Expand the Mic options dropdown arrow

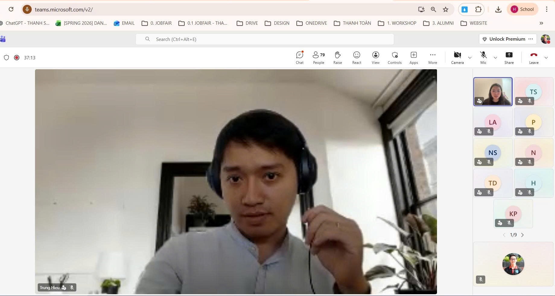tap(495, 58)
